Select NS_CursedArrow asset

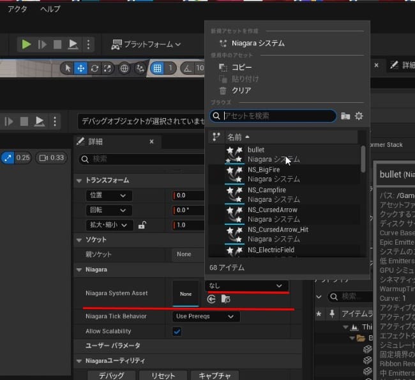pyautogui.click(x=284, y=215)
